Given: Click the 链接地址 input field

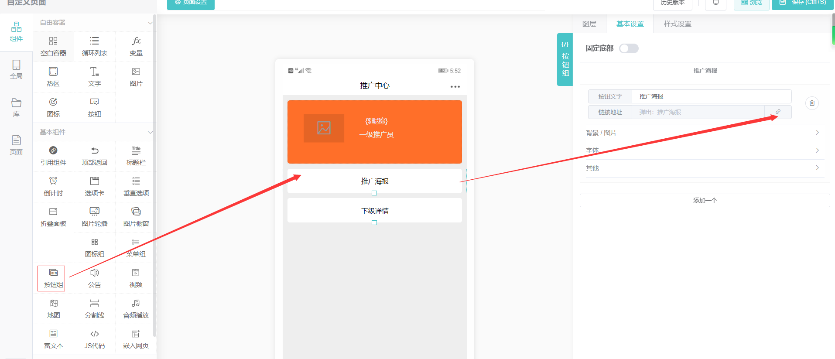Looking at the screenshot, I should point(698,112).
